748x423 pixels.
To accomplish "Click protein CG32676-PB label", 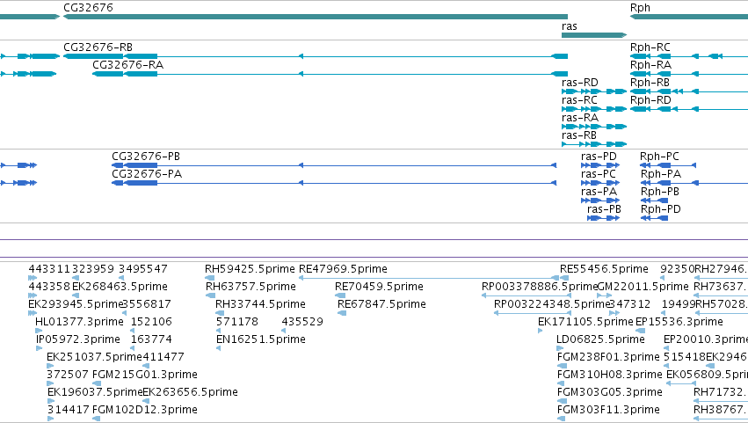I will pos(146,157).
